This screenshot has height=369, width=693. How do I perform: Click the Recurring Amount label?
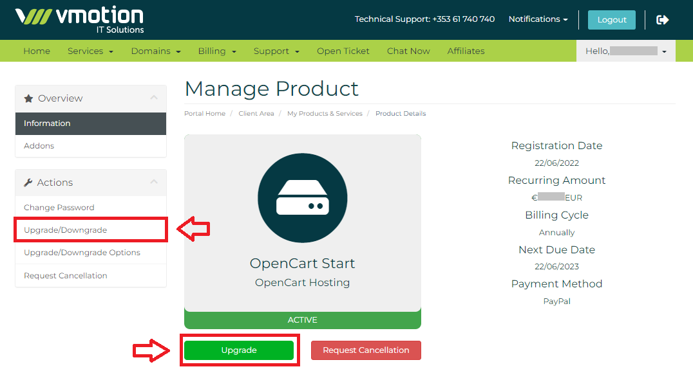point(556,181)
